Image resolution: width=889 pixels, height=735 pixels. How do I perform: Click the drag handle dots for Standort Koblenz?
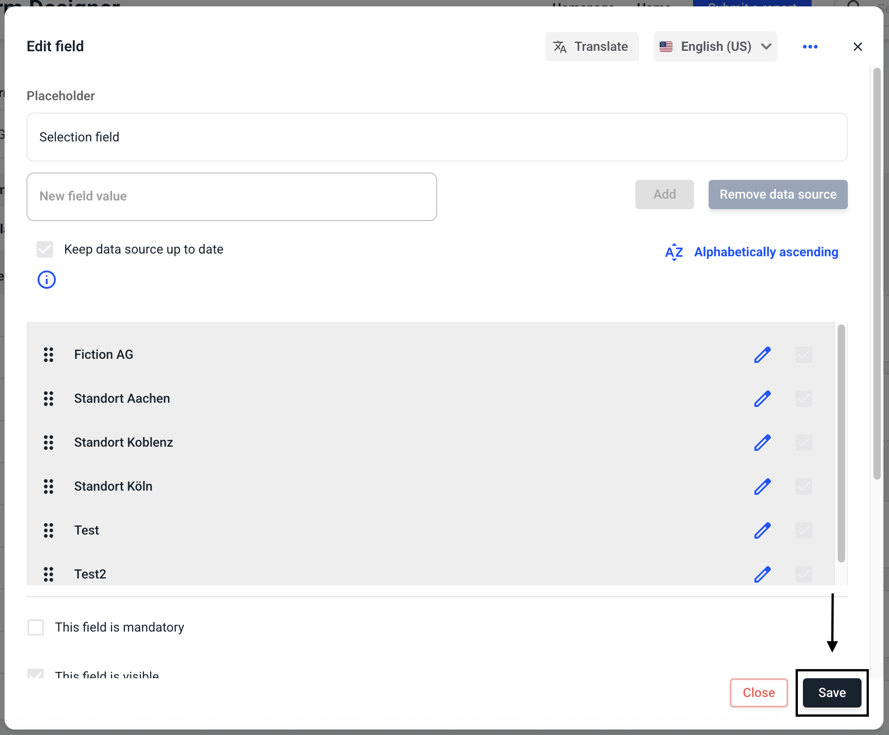[x=49, y=443]
